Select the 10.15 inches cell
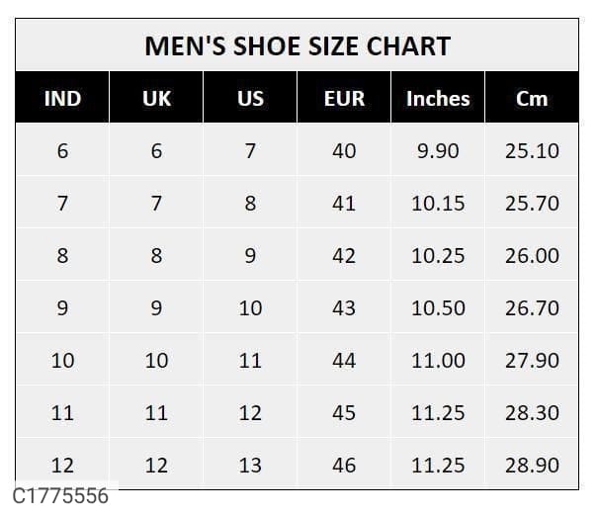Viewport: 598px width, 515px height. (x=438, y=204)
